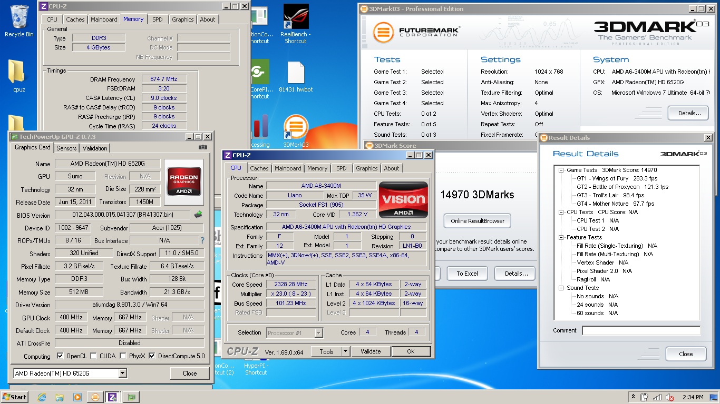Switch to CPU-Z via its taskbar icon
Viewport: 720px width, 404px height.
pyautogui.click(x=113, y=397)
